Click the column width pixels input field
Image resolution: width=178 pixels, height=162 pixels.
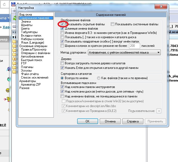134,46
